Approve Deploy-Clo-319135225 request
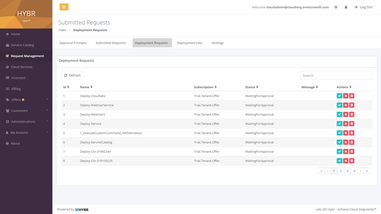 [x=339, y=160]
